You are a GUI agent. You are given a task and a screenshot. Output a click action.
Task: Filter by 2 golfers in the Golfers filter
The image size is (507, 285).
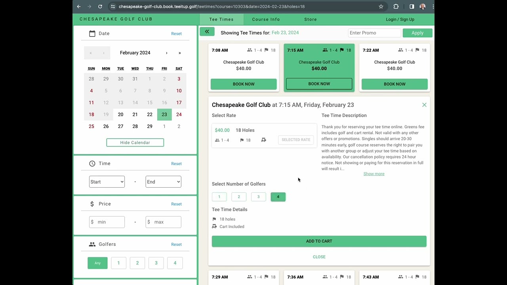(137, 263)
